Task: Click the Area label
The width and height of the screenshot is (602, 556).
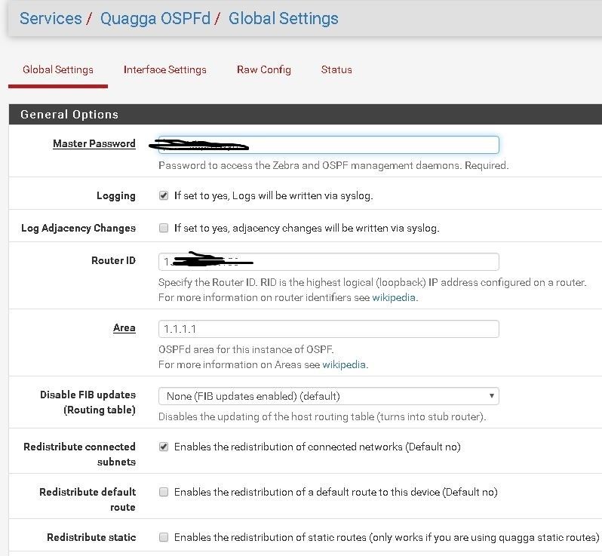Action: 124,328
